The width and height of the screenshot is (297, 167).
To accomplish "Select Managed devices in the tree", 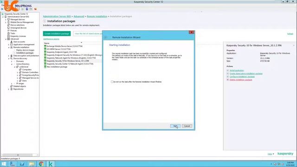I will click(18, 19).
